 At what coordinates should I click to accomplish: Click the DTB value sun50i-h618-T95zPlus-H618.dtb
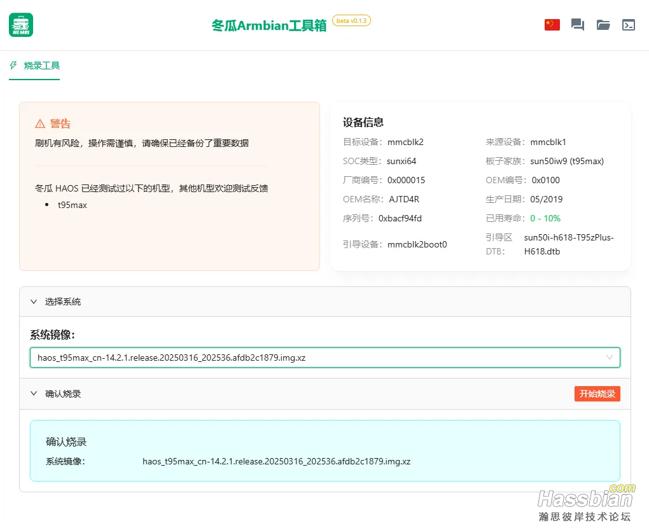(x=569, y=244)
